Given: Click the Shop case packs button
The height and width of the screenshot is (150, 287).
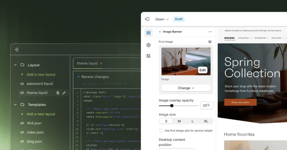Looking at the screenshot, I should click(240, 102).
